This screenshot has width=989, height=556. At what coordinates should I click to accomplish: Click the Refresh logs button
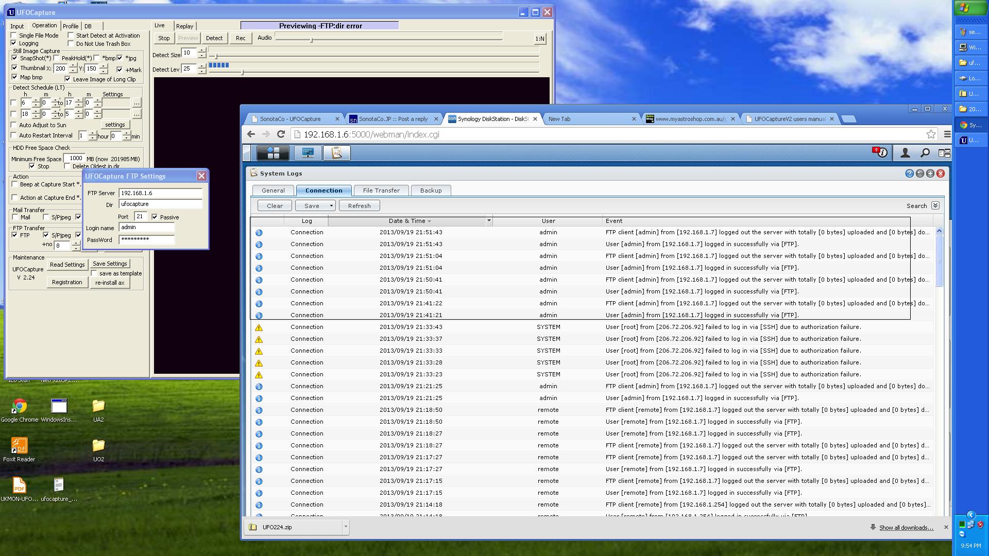(x=359, y=206)
